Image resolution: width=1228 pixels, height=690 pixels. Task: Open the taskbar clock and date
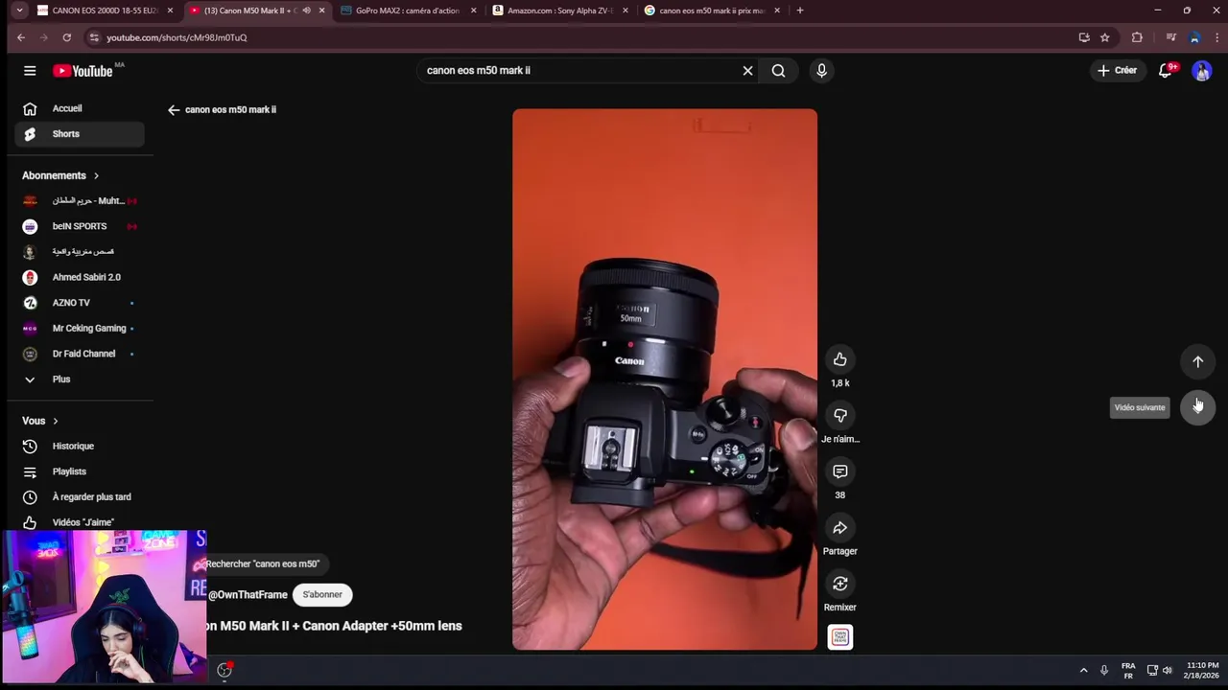(1202, 670)
